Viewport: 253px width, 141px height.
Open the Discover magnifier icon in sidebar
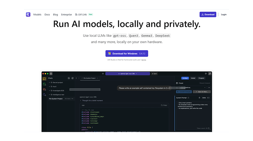(44, 94)
